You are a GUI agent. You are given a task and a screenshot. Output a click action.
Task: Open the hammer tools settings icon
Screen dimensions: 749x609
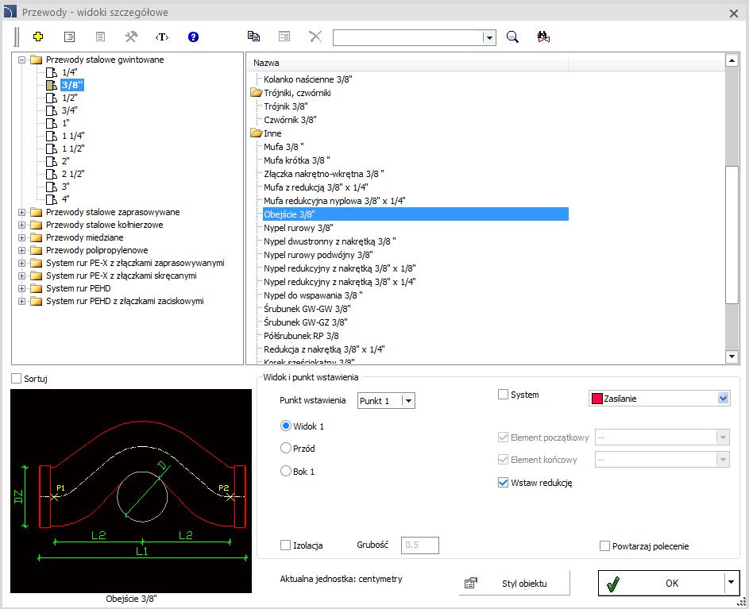coord(131,37)
